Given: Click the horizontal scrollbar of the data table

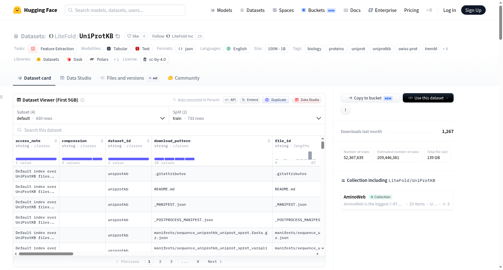Looking at the screenshot, I should (x=46, y=254).
